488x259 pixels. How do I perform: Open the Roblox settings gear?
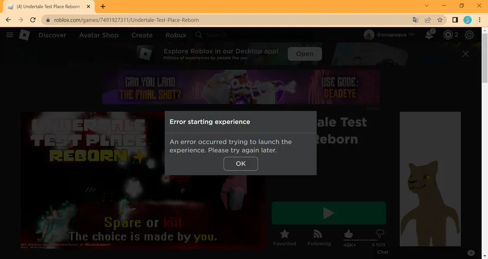click(470, 35)
